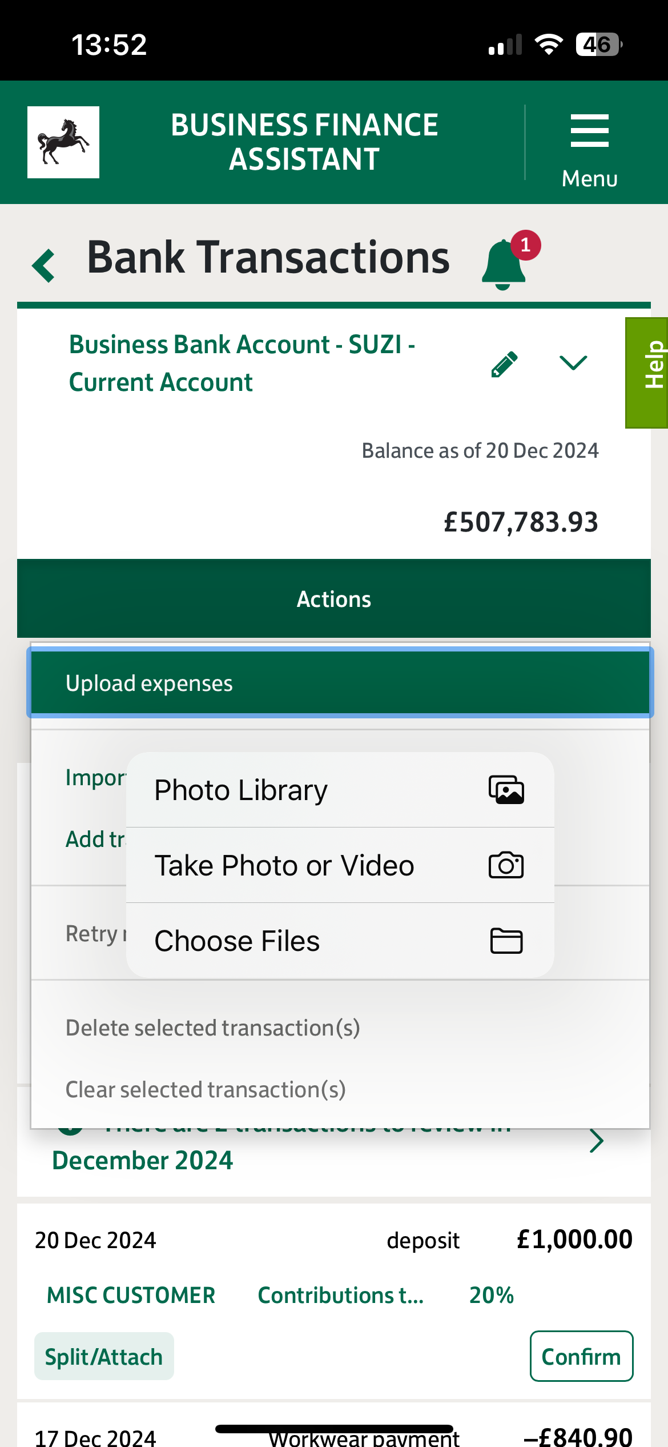Tap the camera icon
The width and height of the screenshot is (668, 1447).
[506, 865]
